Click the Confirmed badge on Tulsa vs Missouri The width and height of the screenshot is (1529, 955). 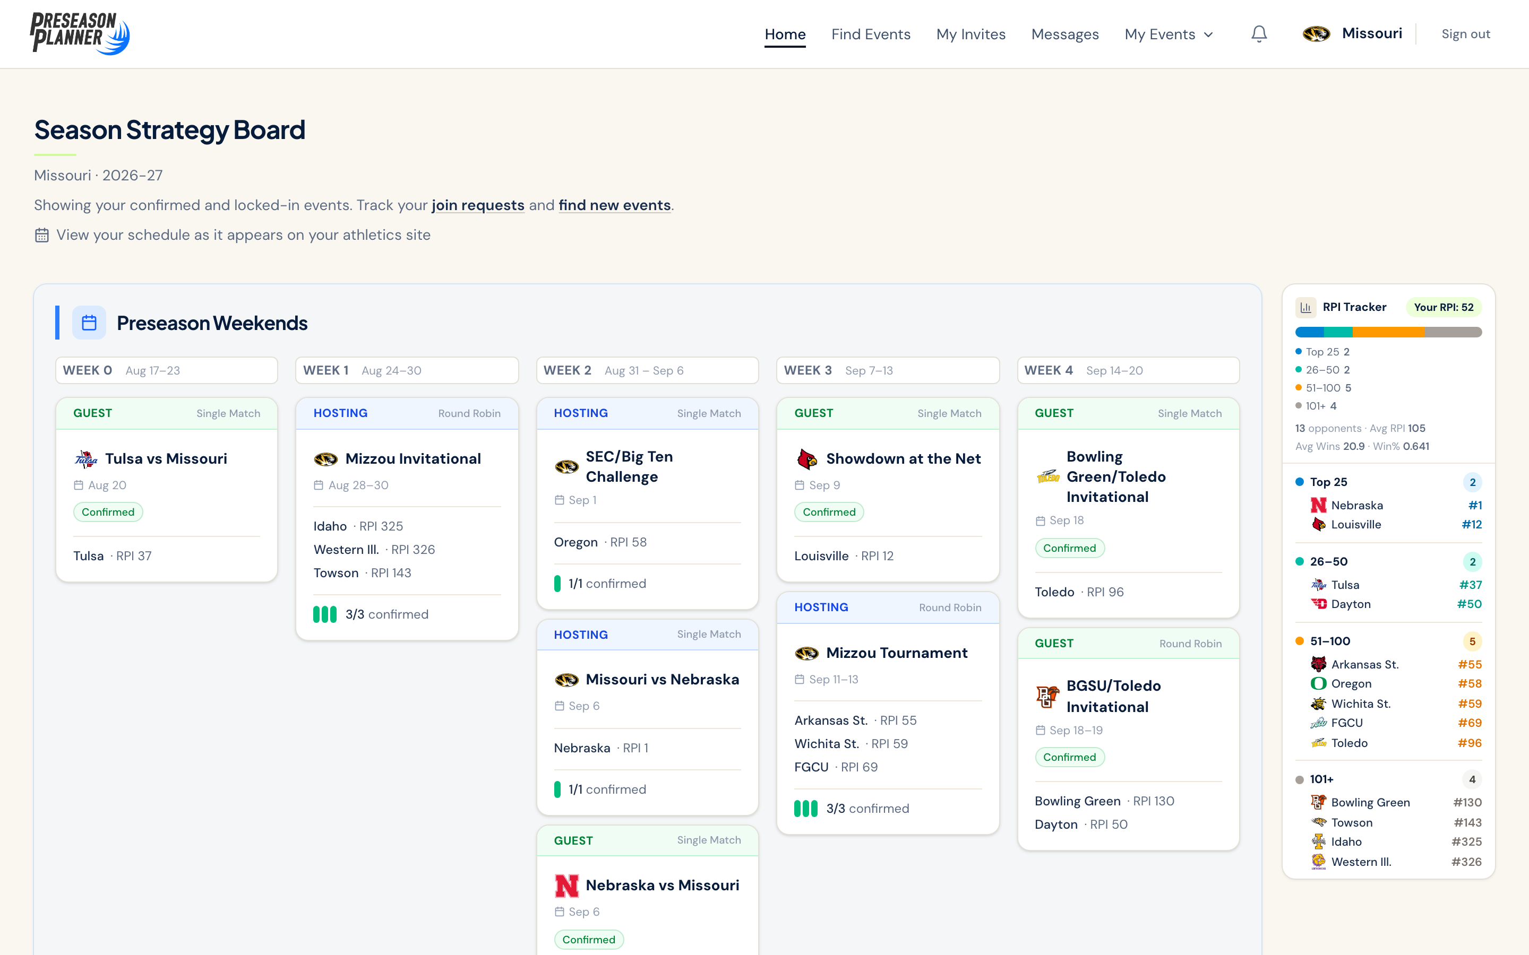108,512
